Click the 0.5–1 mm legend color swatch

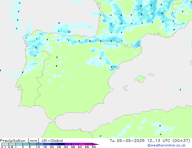(x=12, y=144)
